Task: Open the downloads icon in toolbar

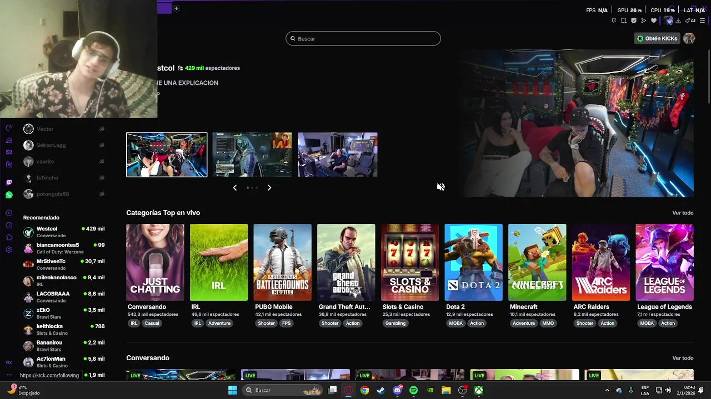Action: tap(678, 21)
